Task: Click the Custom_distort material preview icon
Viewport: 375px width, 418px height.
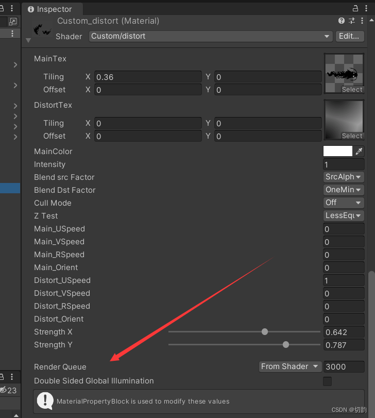Action: click(42, 30)
